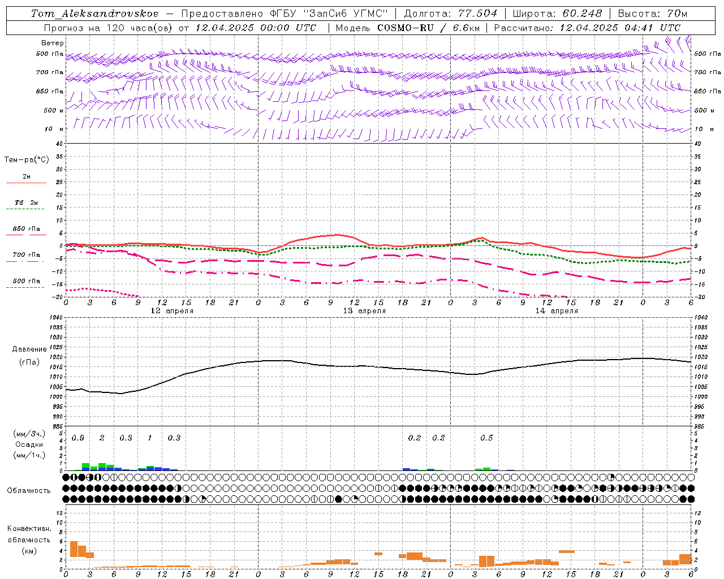The height and width of the screenshot is (579, 724).
Task: Click the Высота: 70м elevation text
Action: (653, 14)
